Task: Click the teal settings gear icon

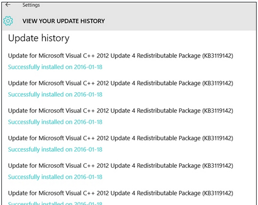Action: pyautogui.click(x=8, y=21)
